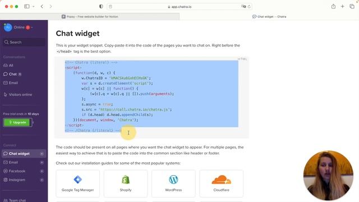Open Team chat in the sidebar

tap(15, 200)
